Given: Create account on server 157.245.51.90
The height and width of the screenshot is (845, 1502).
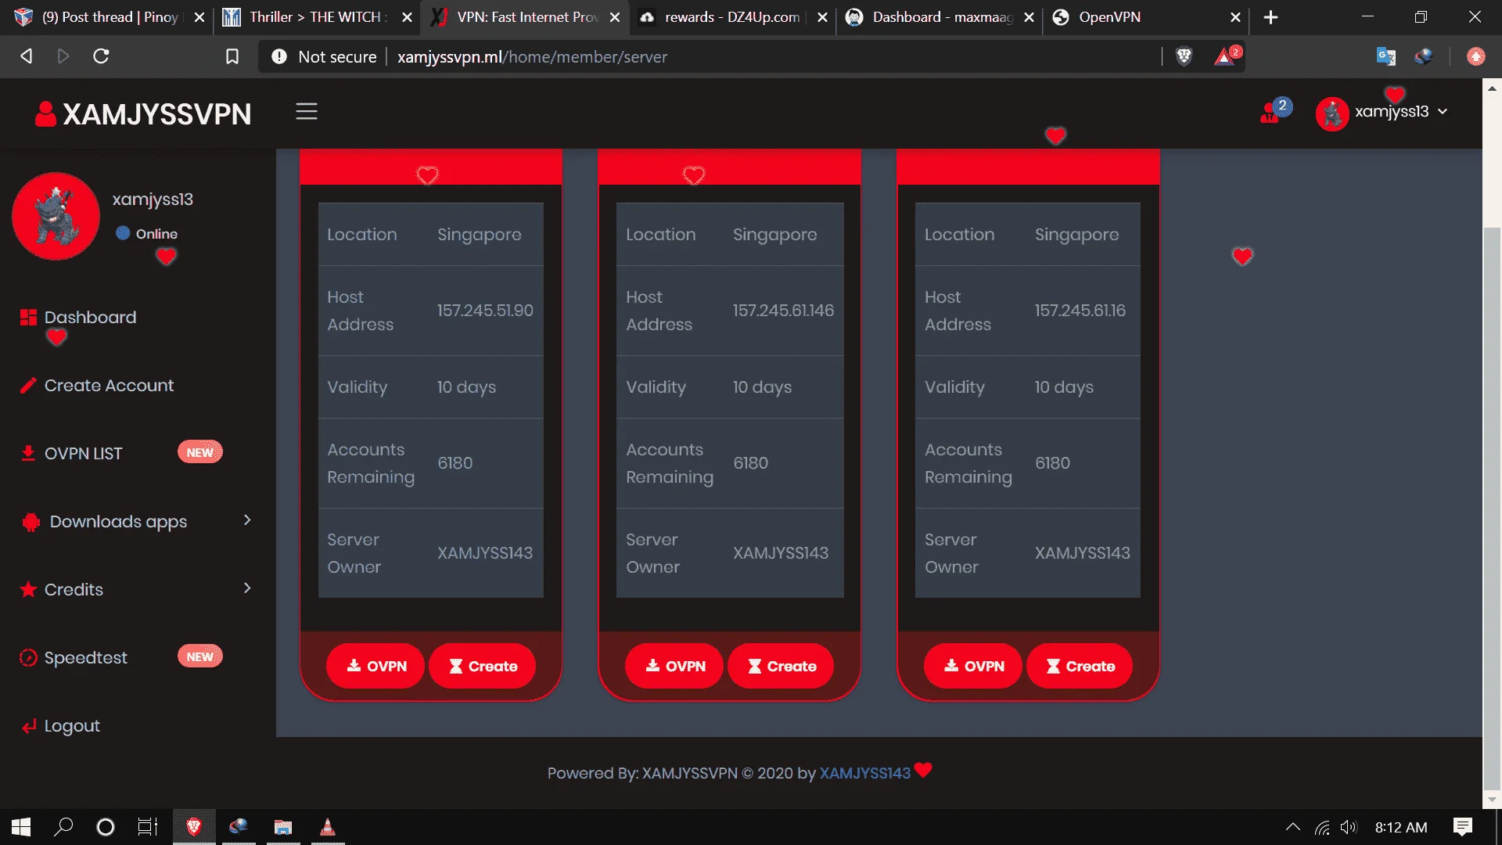Looking at the screenshot, I should coord(483,666).
